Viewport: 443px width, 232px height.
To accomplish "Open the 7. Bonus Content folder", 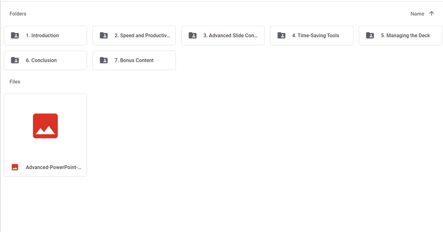I will point(134,60).
